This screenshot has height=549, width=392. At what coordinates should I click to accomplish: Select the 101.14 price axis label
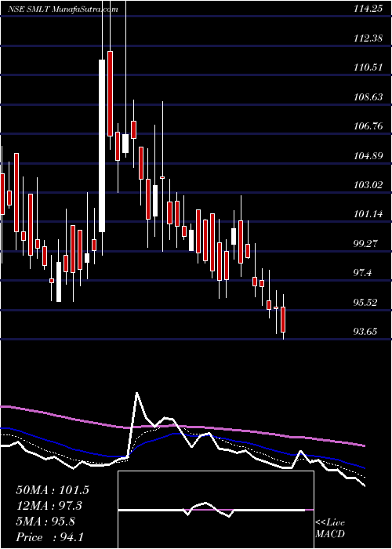point(368,214)
